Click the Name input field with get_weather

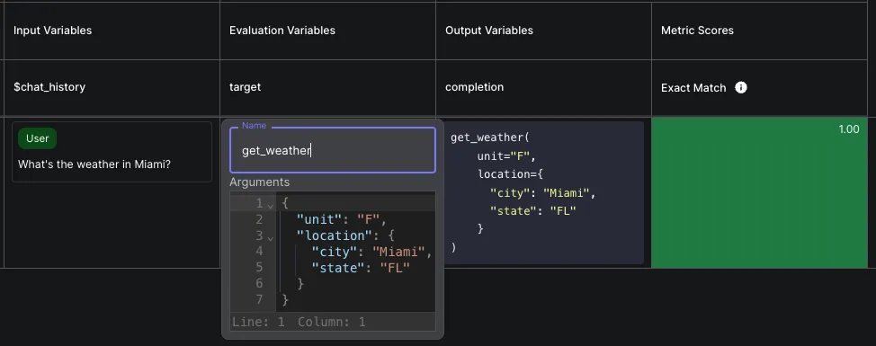(333, 150)
